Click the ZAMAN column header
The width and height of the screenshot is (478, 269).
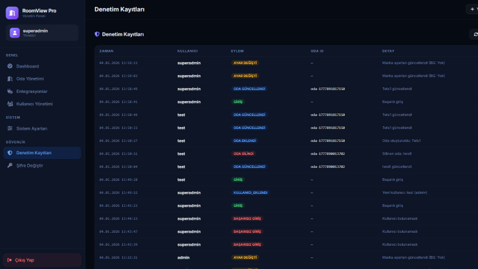tap(107, 51)
